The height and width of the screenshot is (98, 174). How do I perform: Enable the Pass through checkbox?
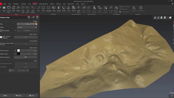[1, 30]
